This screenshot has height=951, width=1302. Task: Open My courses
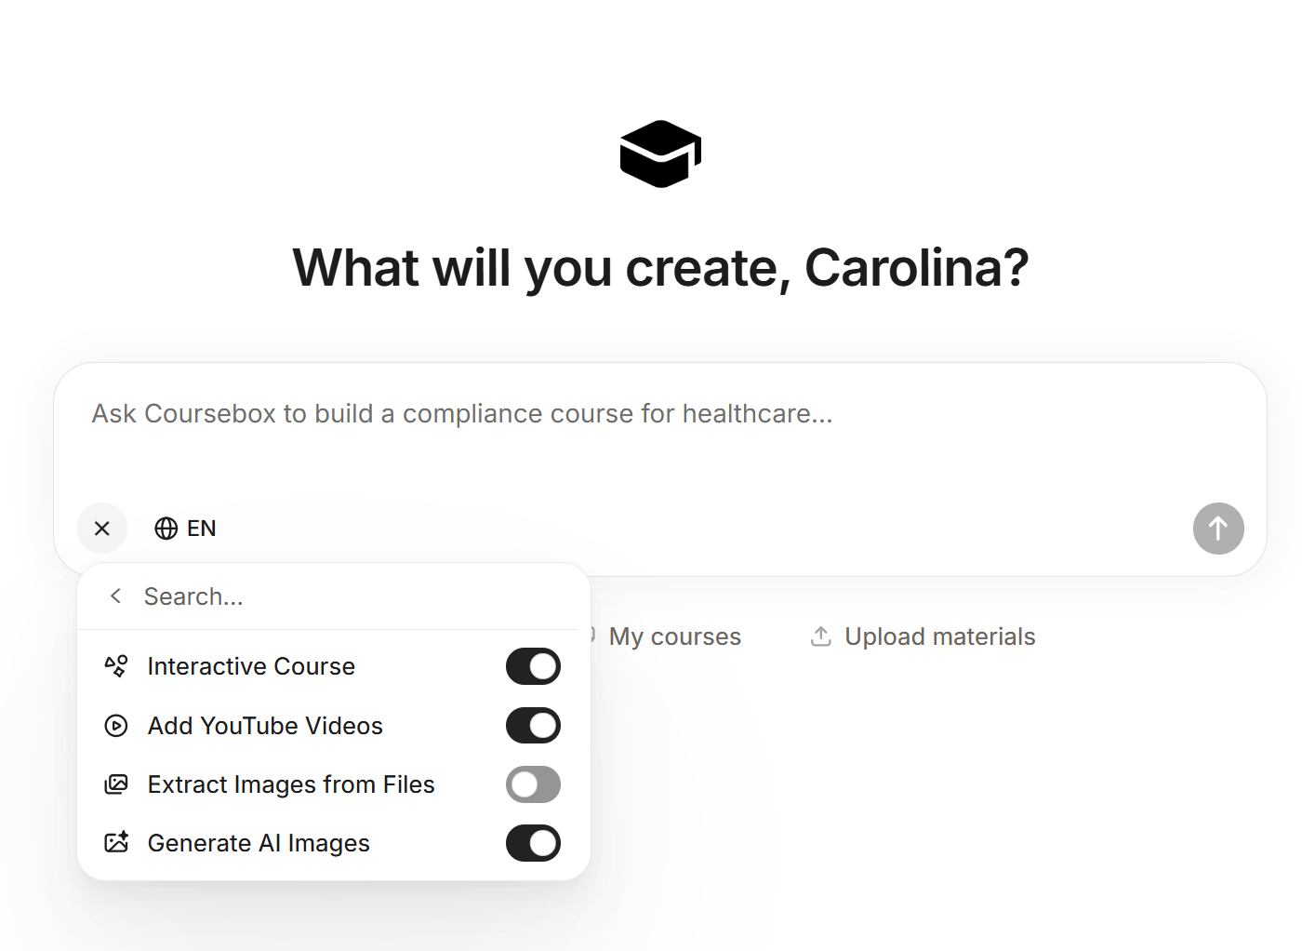pyautogui.click(x=674, y=636)
